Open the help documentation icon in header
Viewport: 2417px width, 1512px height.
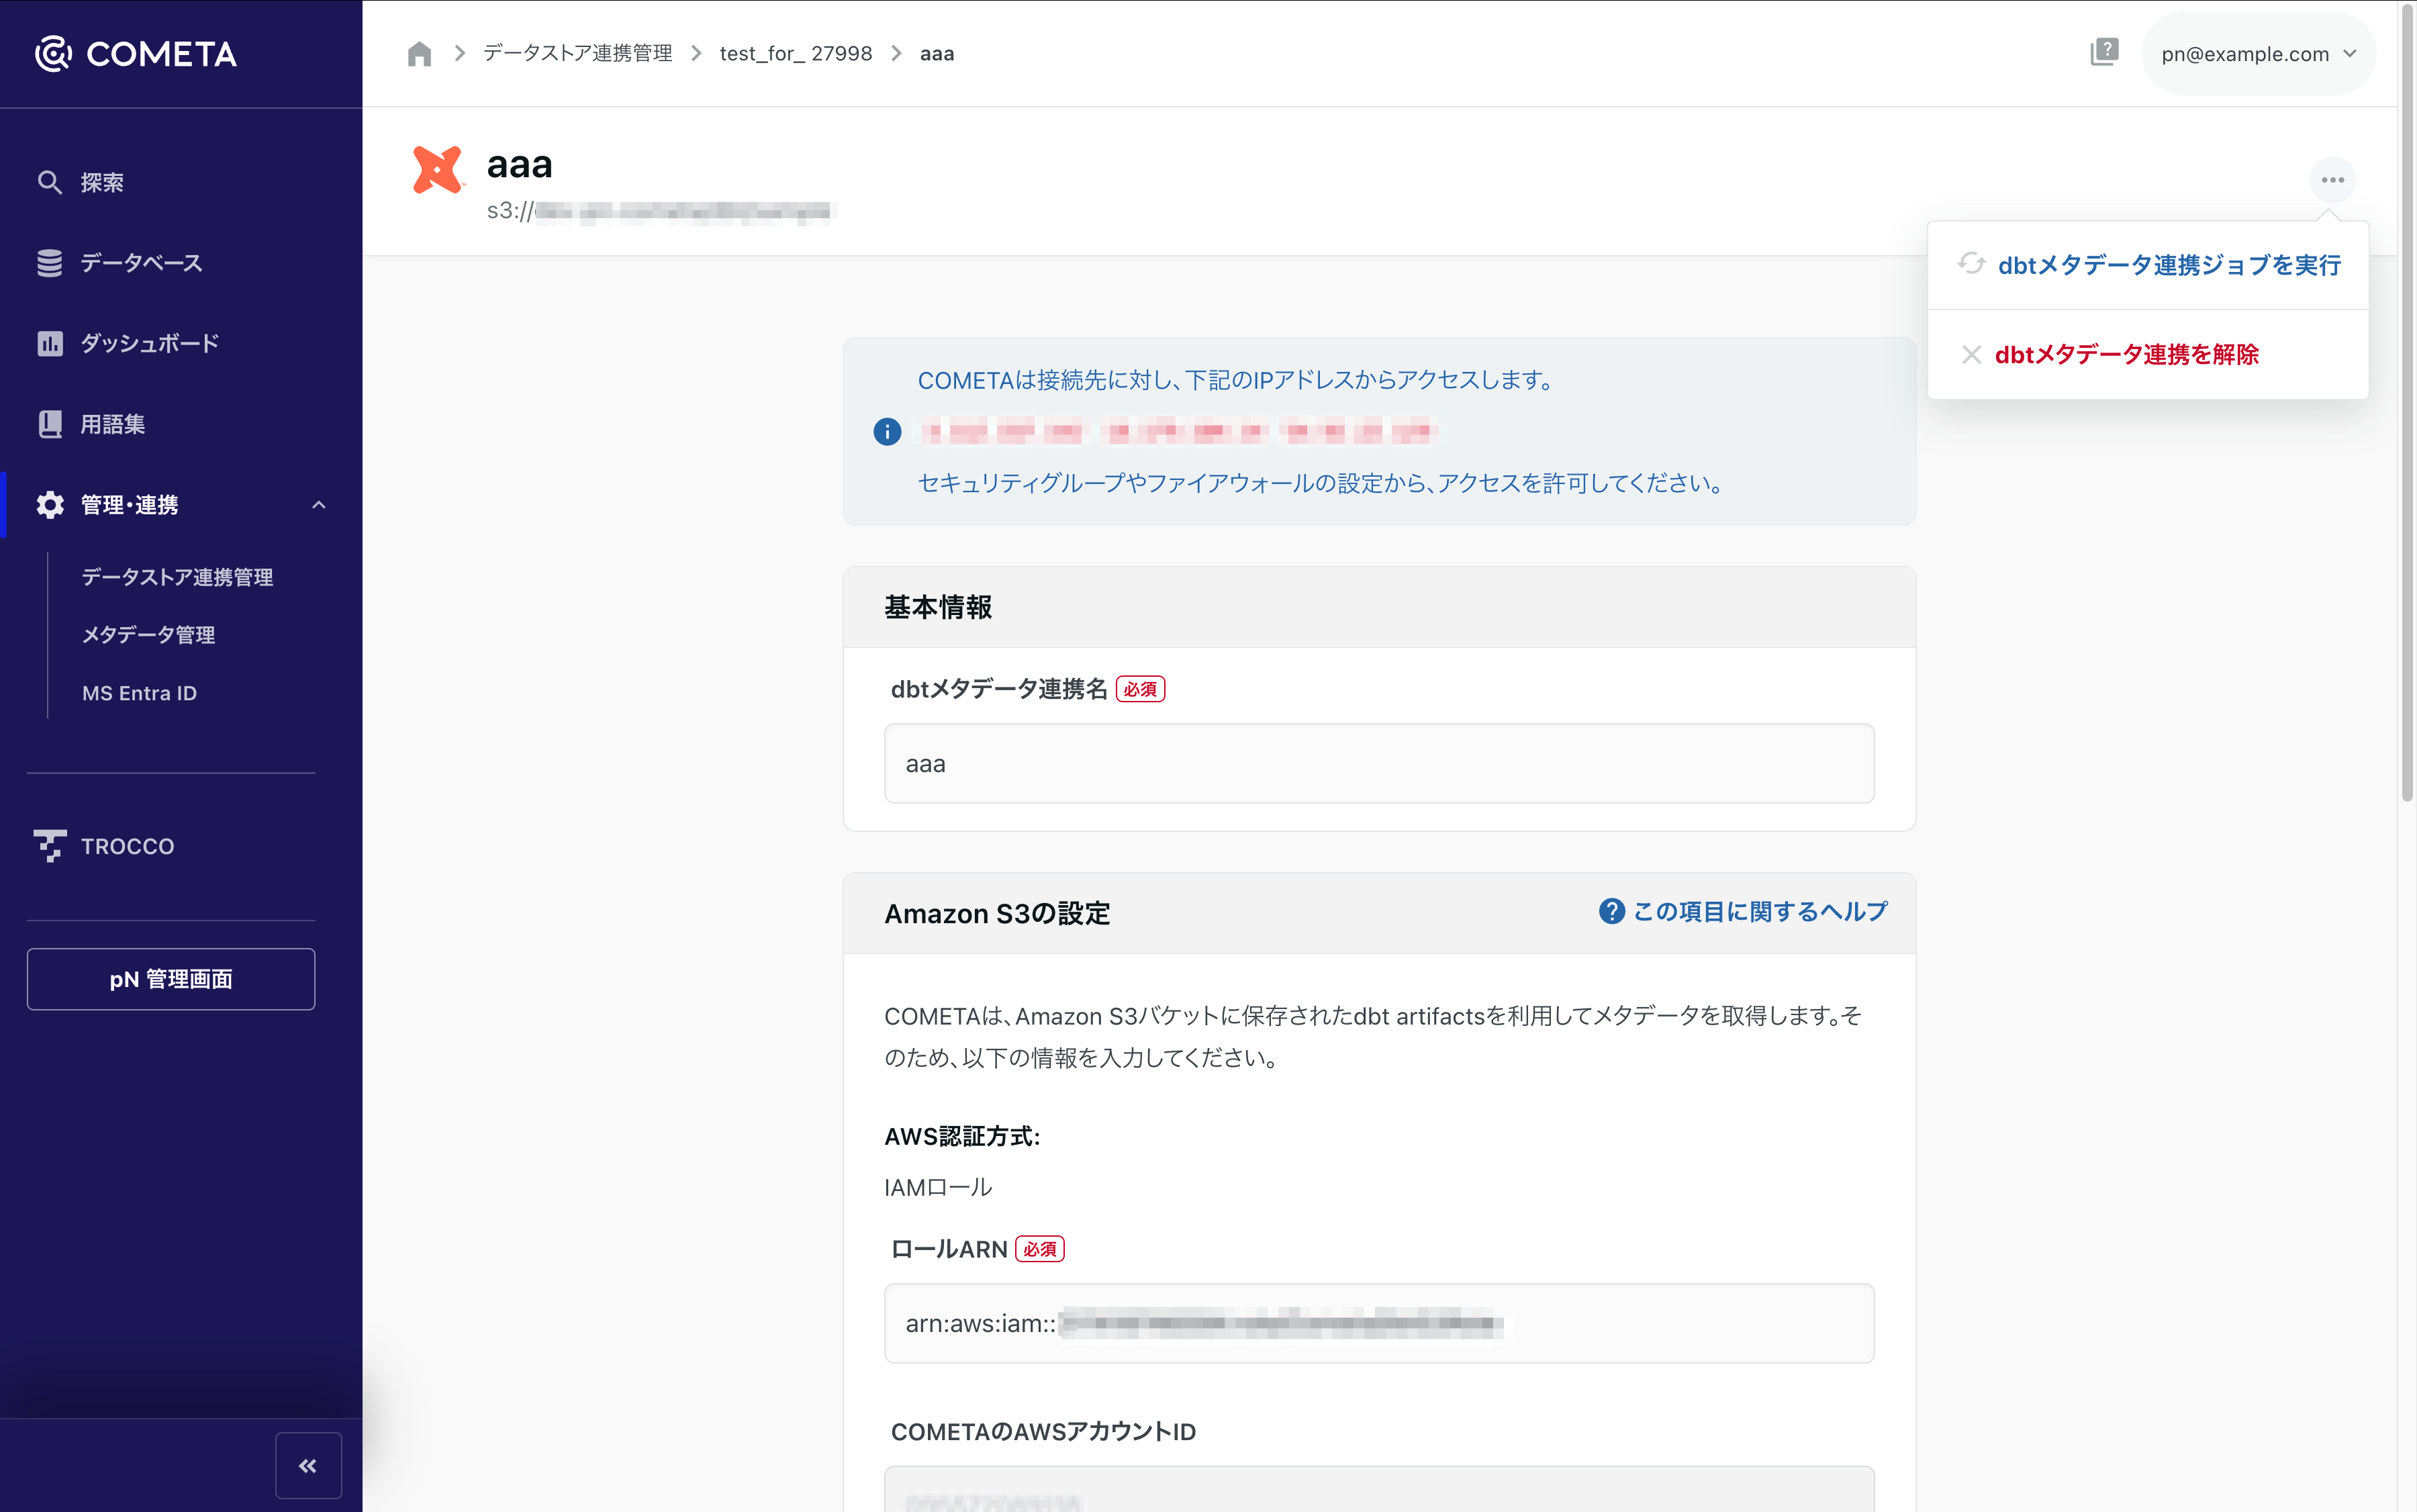pyautogui.click(x=2104, y=53)
